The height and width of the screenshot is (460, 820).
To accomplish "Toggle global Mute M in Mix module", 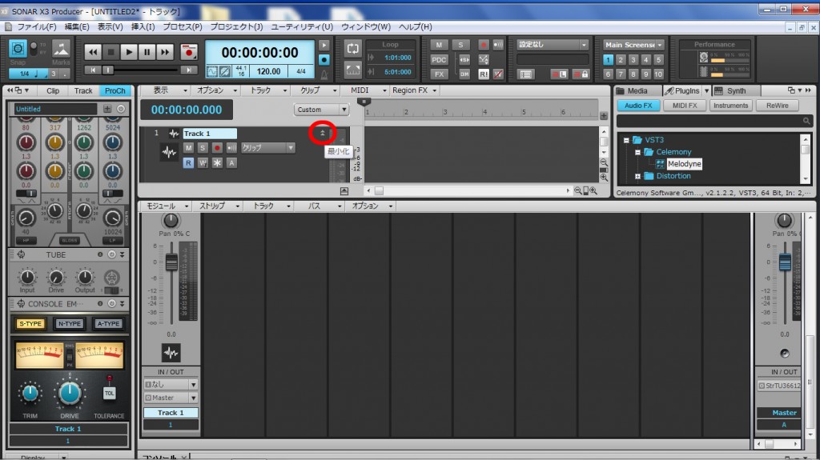I will [x=439, y=45].
